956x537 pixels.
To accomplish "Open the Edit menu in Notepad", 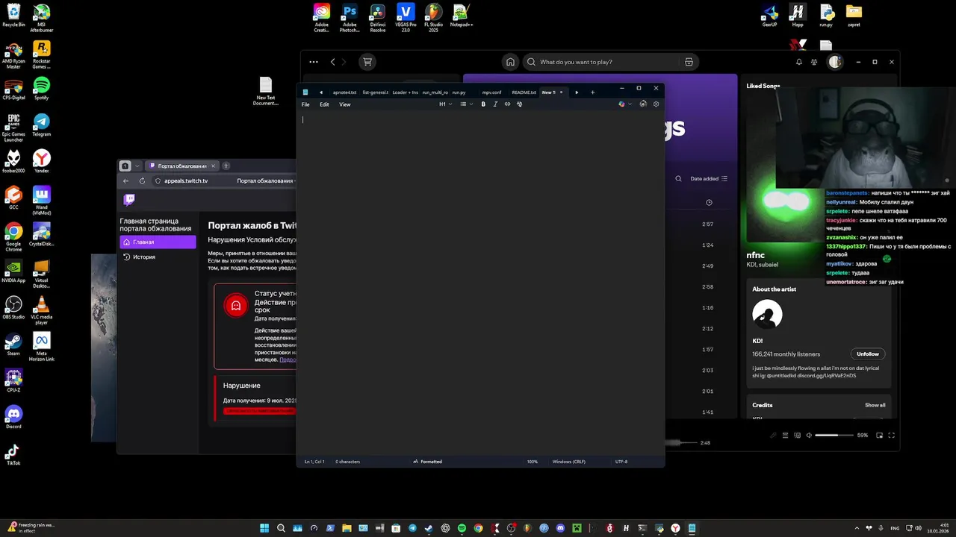I will pyautogui.click(x=324, y=104).
